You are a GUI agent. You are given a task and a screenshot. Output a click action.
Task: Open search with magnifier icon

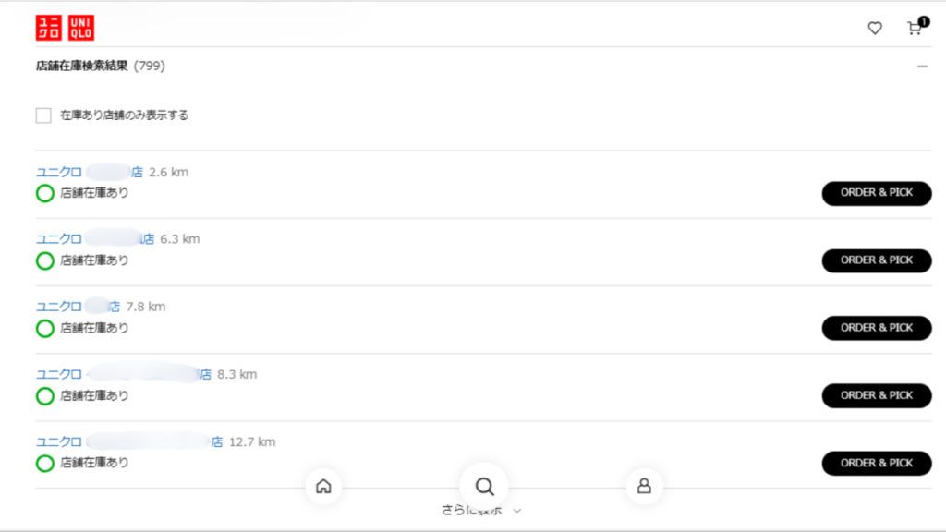[484, 486]
